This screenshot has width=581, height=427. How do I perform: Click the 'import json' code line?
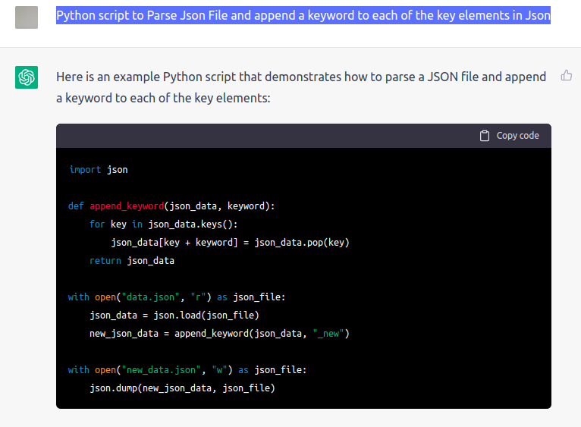click(x=98, y=170)
